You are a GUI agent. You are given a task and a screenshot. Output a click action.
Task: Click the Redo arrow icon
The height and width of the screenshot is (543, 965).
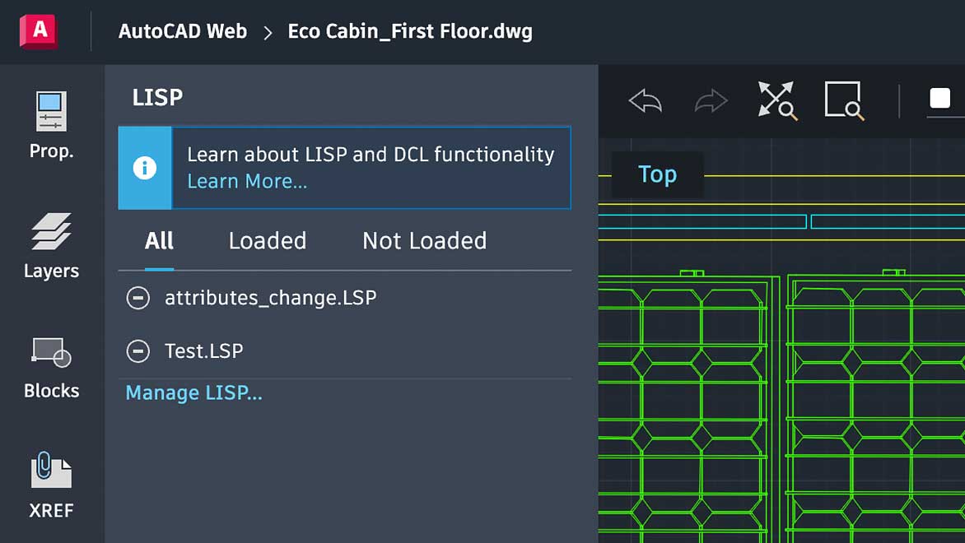[710, 100]
